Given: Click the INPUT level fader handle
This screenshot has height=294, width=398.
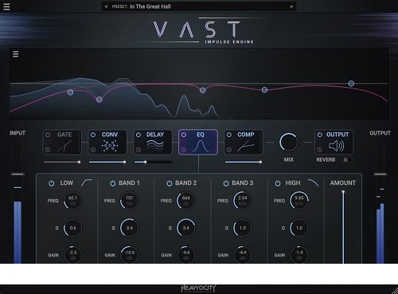Looking at the screenshot, I should point(18,174).
